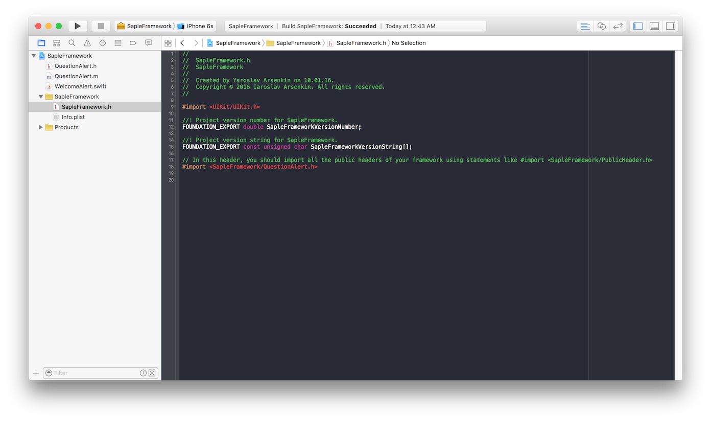
Task: Choose the SapleFramework scheme in toolbar
Action: pos(145,26)
